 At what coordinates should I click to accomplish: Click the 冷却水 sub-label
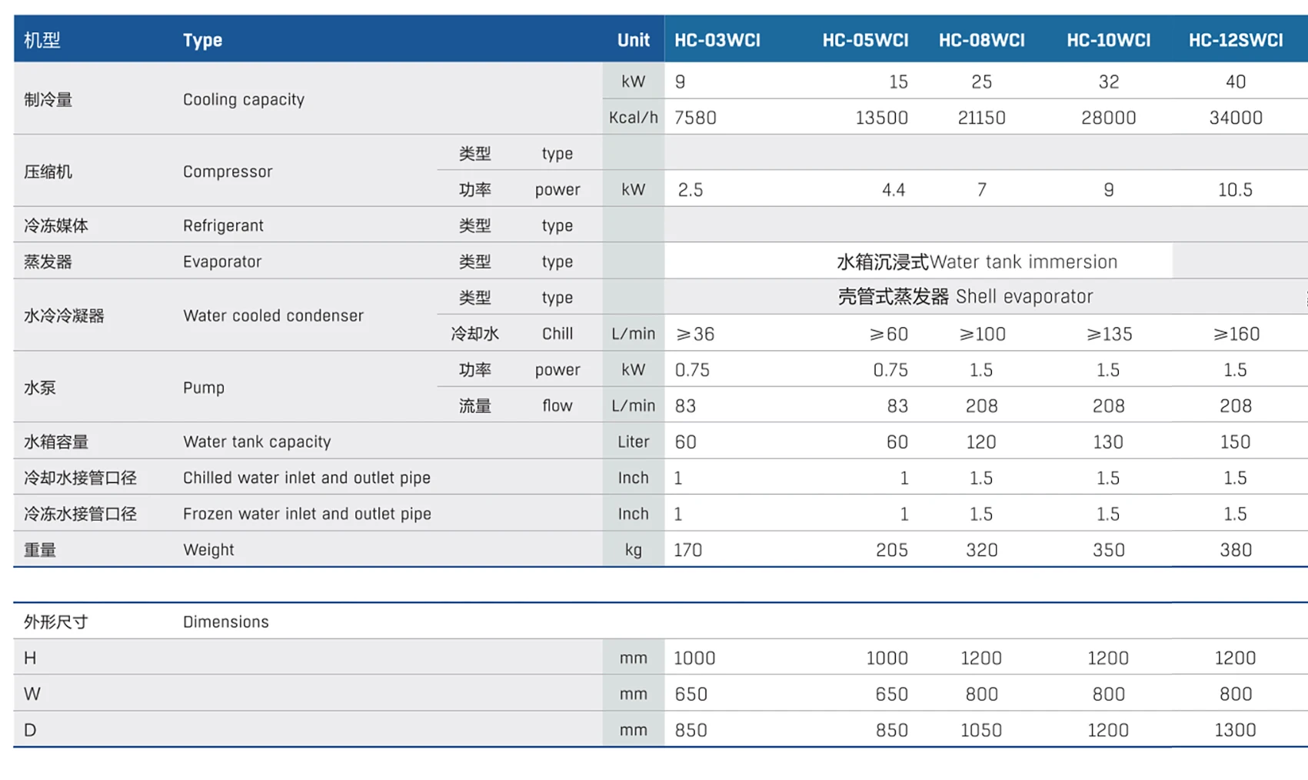coord(474,334)
